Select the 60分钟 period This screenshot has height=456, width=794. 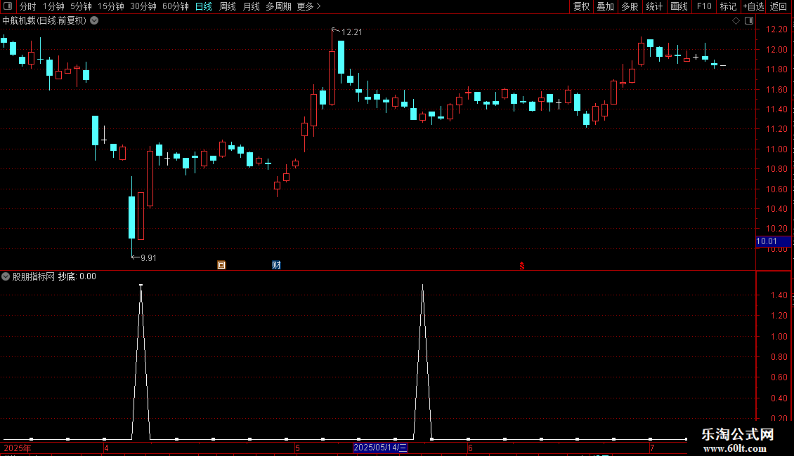(175, 6)
